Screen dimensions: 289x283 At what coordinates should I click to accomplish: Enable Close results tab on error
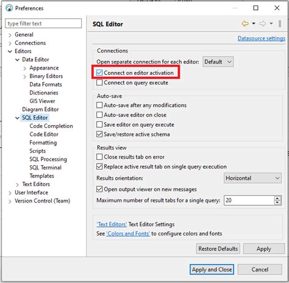99,157
